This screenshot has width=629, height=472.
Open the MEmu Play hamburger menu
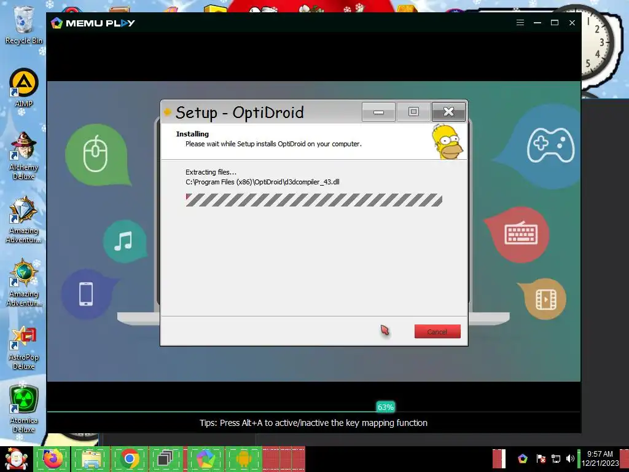click(x=520, y=23)
